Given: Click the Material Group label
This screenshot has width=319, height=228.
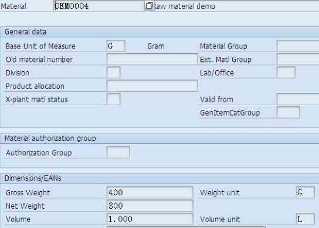Looking at the screenshot, I should pyautogui.click(x=223, y=46).
